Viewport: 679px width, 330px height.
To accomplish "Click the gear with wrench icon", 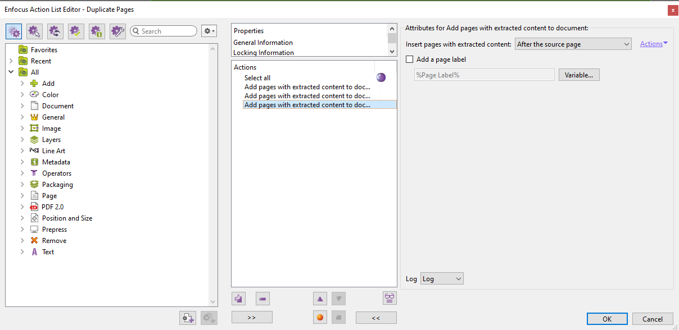I will [x=117, y=31].
